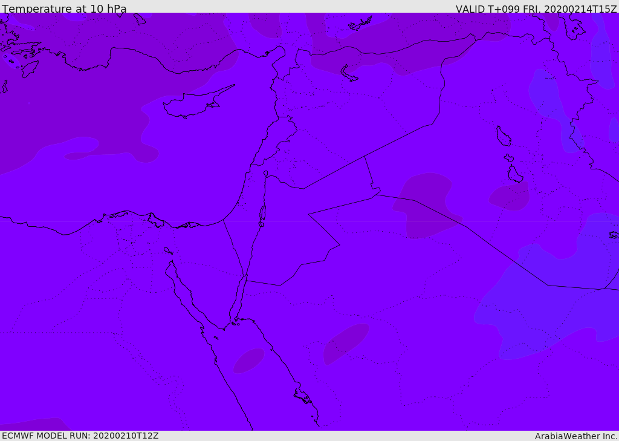Click the 'VALID T+099 FRI. 20200214T15Z' label
This screenshot has height=441, width=619.
[536, 9]
